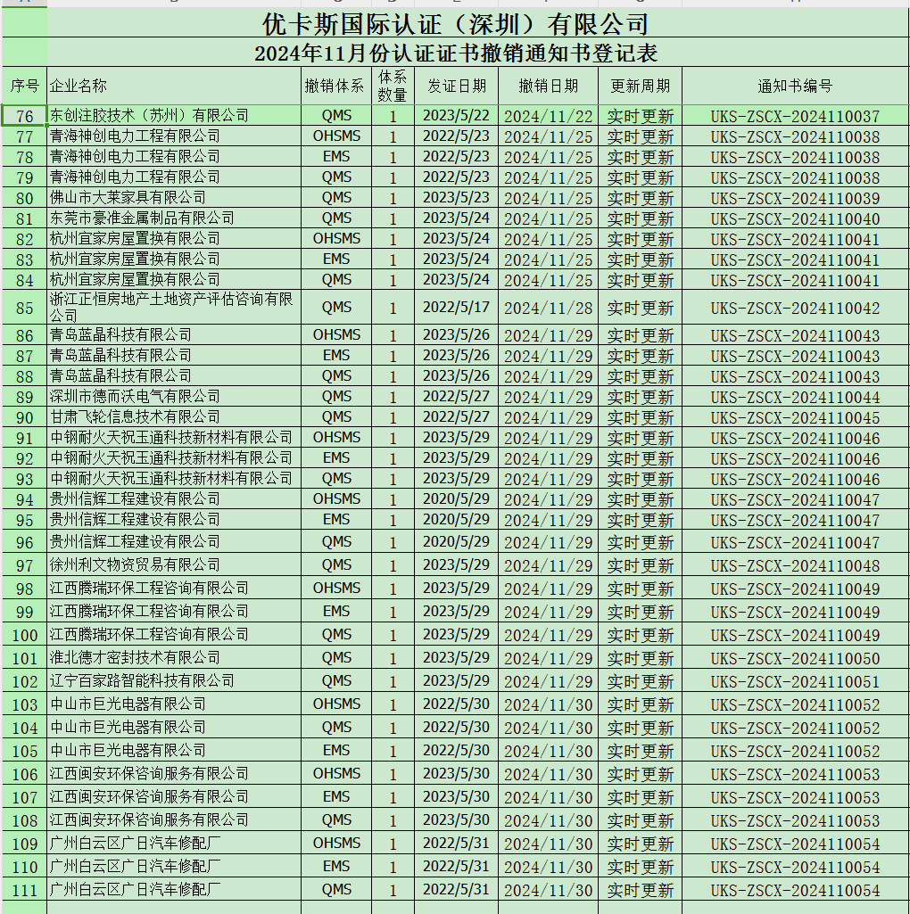This screenshot has height=914, width=910.
Task: Select 东创注胶技术（苏州）有限公司 cell
Action: pyautogui.click(x=174, y=115)
